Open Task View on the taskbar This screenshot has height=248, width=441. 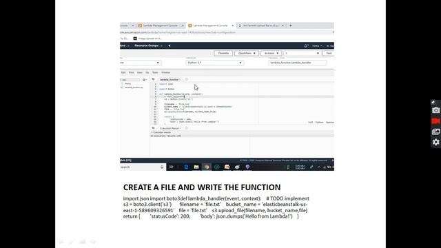pos(171,167)
